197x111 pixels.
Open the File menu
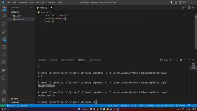point(8,2)
